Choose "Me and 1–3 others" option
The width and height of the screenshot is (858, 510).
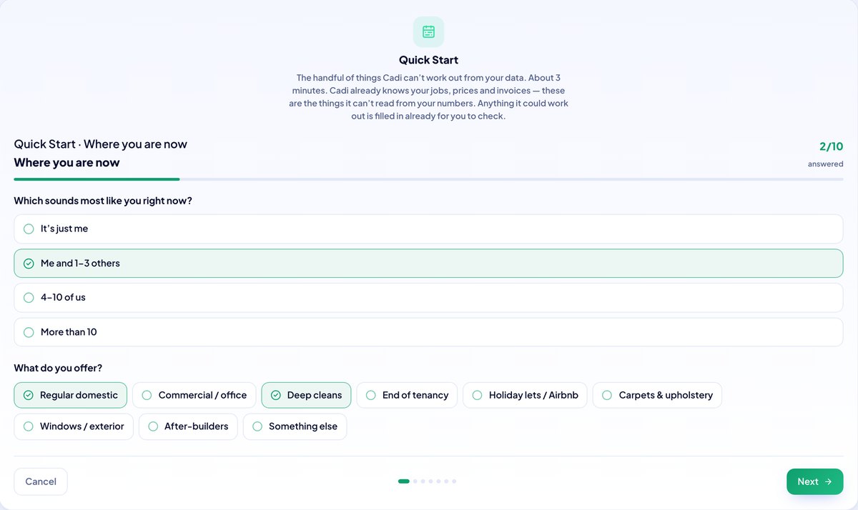[x=428, y=263]
